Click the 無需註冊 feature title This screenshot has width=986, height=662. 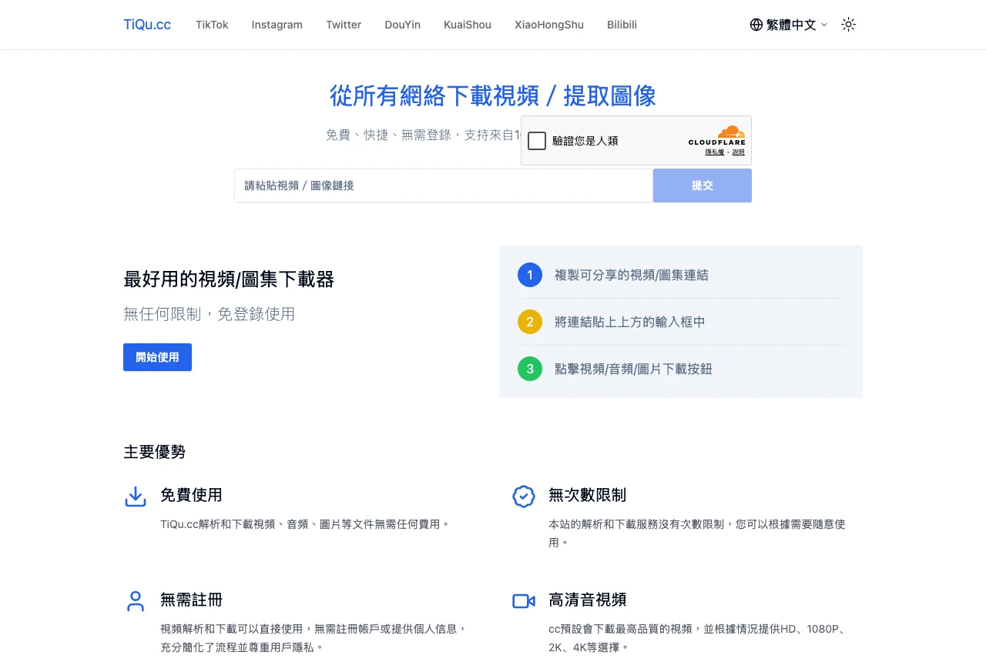point(191,600)
